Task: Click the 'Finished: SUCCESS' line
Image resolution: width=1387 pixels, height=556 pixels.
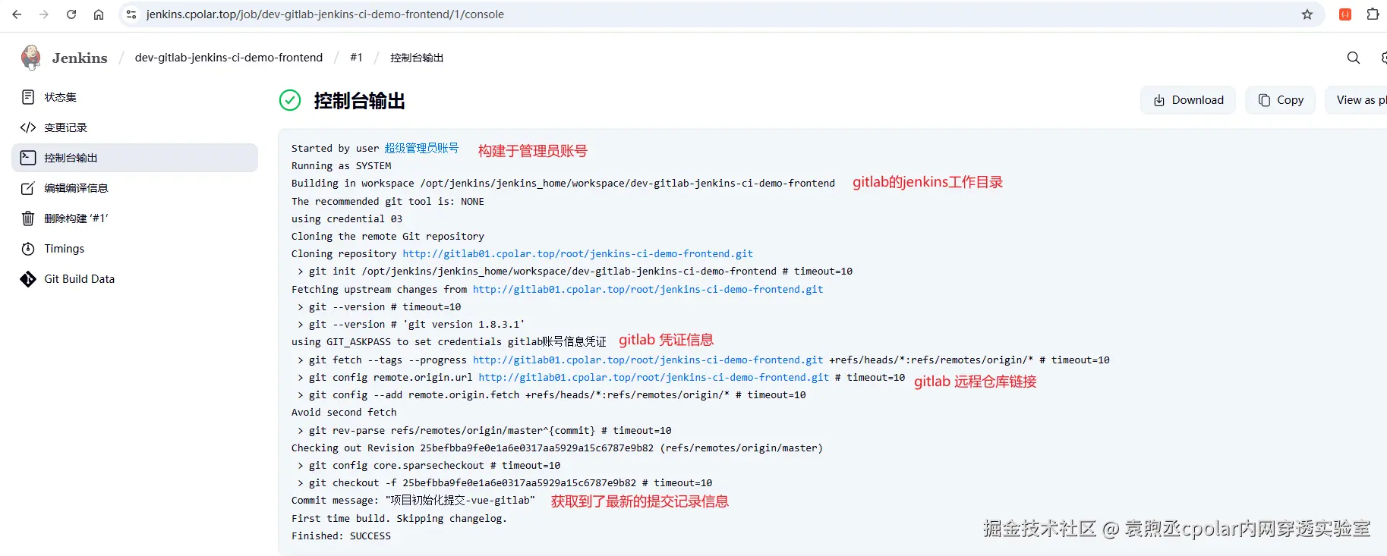Action: [x=341, y=536]
